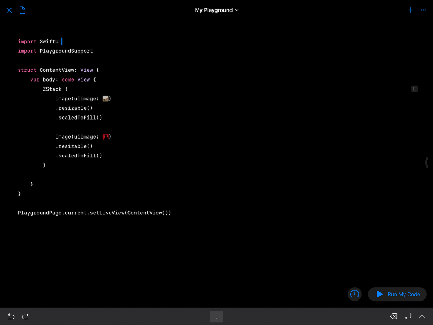Dismiss the keyboard with the chevron icon
Image resolution: width=433 pixels, height=325 pixels.
(x=422, y=316)
